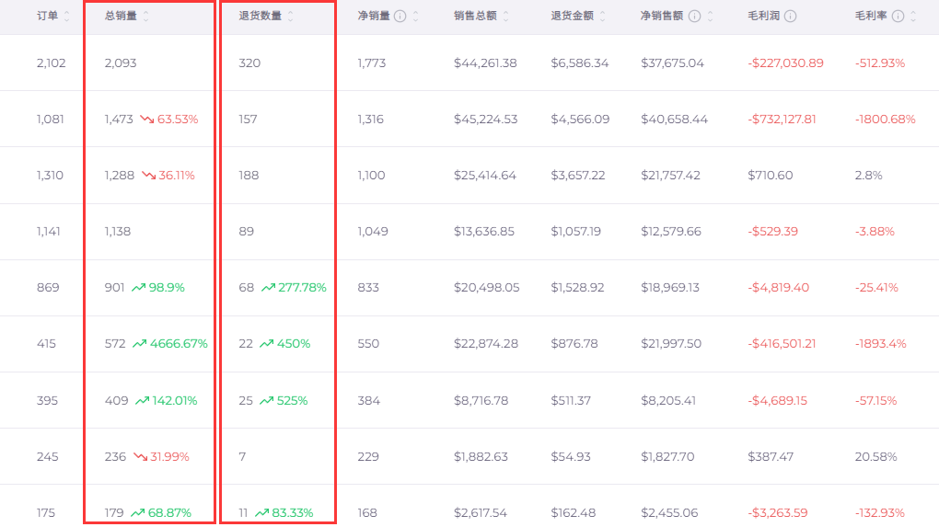Screen dimensions: 939x527
Task: Select net revenue $37,675.04
Action: [x=673, y=63]
